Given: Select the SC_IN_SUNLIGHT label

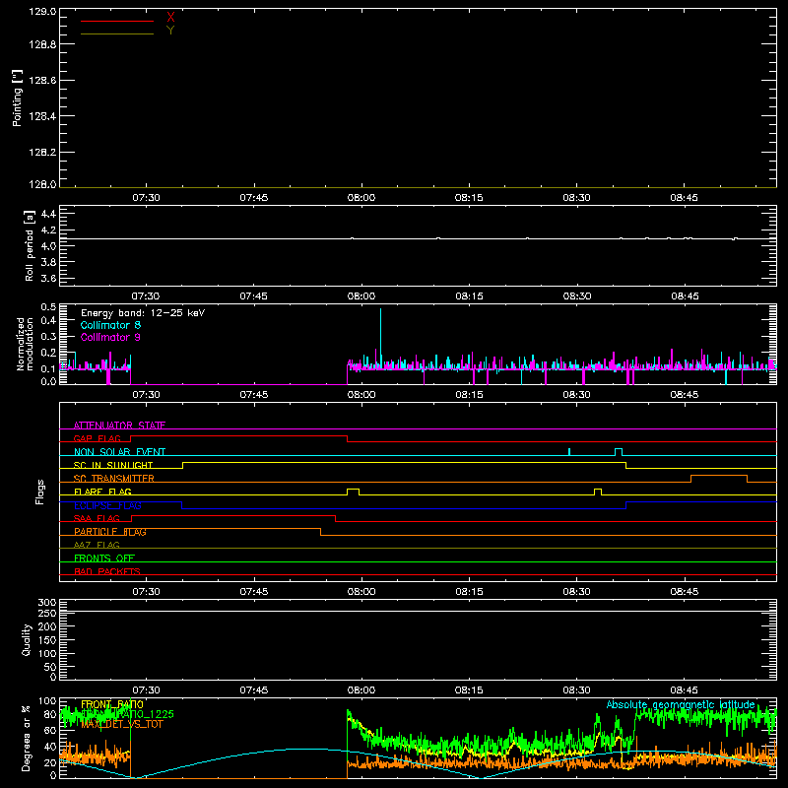Looking at the screenshot, I should [113, 465].
